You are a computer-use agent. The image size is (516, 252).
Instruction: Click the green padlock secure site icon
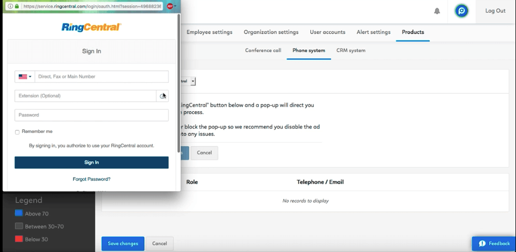(17, 6)
